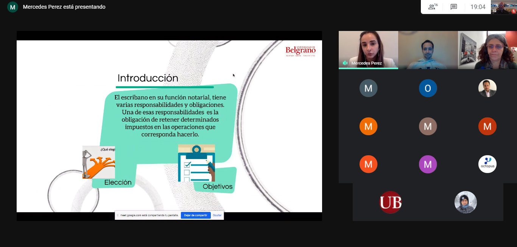Screen dimensions: 517x247
Task: Click the UB logo participant avatar
Action: pos(390,202)
